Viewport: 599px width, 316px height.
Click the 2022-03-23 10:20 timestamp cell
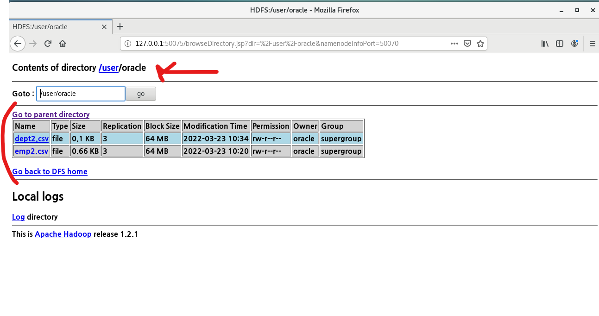tap(216, 151)
